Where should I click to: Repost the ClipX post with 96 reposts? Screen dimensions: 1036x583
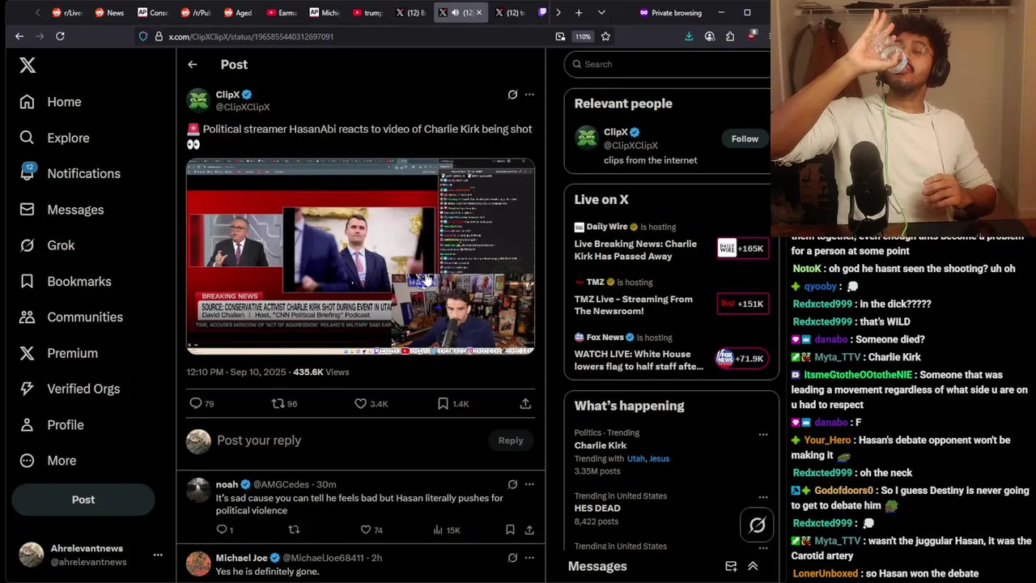pos(284,403)
